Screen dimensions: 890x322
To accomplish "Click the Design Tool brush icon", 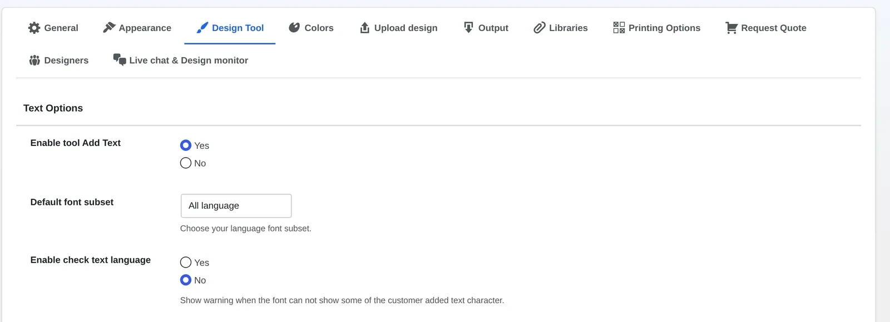I will (202, 28).
